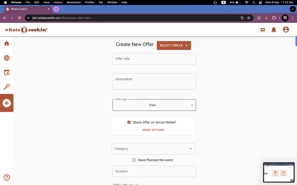Click the plus Create icon in sidebar

point(7,103)
